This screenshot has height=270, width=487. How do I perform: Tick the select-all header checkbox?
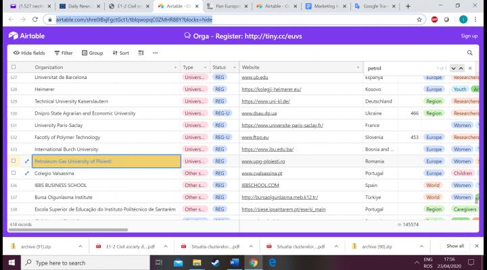pos(14,67)
